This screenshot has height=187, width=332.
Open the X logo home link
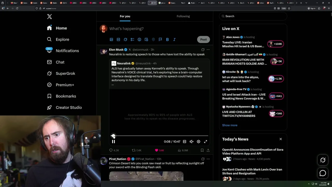[50, 17]
